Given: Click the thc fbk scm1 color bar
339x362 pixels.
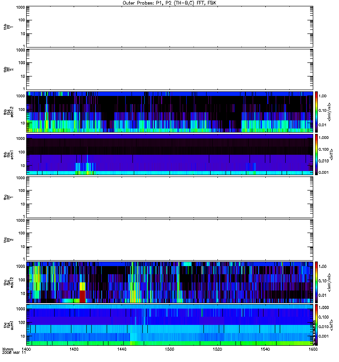Looking at the screenshot, I should coord(316,325).
